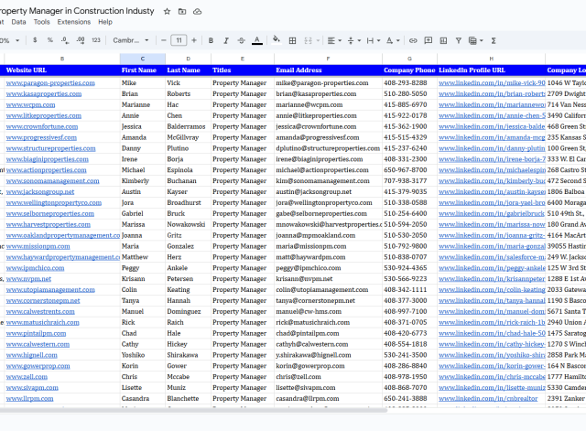Select column B header
This screenshot has height=431, width=586.
point(62,59)
